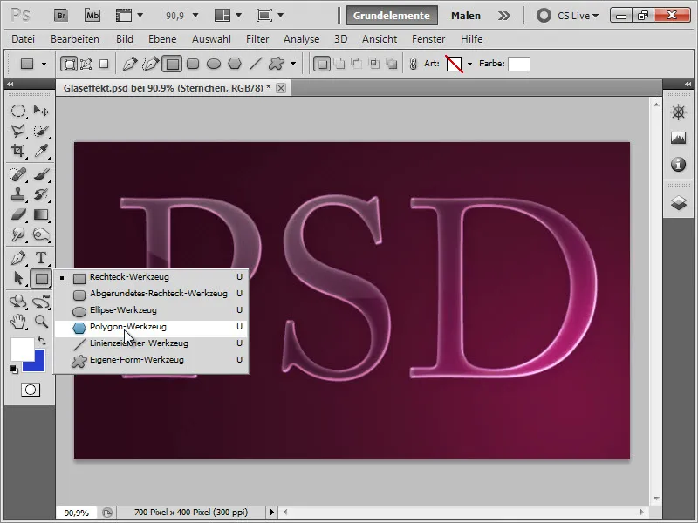Choose the Line tool icon in options bar

[x=256, y=64]
